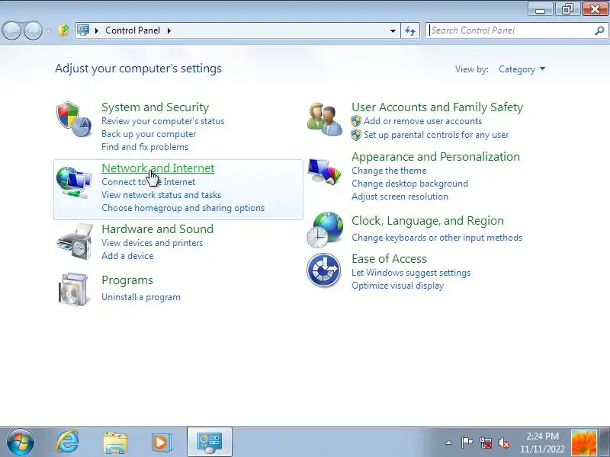
Task: Click Review your computer's status
Action: (162, 121)
